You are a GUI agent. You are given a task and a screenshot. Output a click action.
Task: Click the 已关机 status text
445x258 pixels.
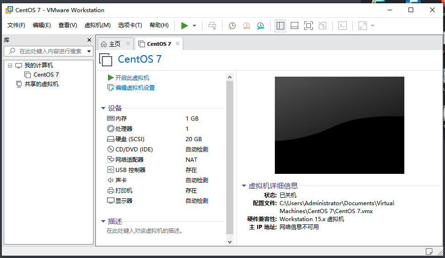[x=288, y=195]
